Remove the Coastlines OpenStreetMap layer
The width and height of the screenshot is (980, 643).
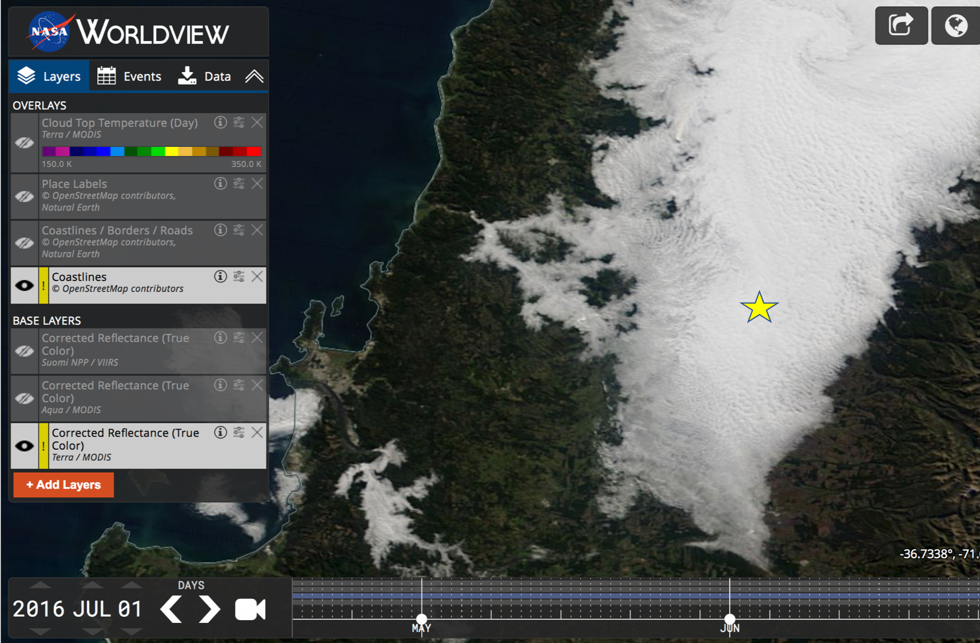point(257,277)
